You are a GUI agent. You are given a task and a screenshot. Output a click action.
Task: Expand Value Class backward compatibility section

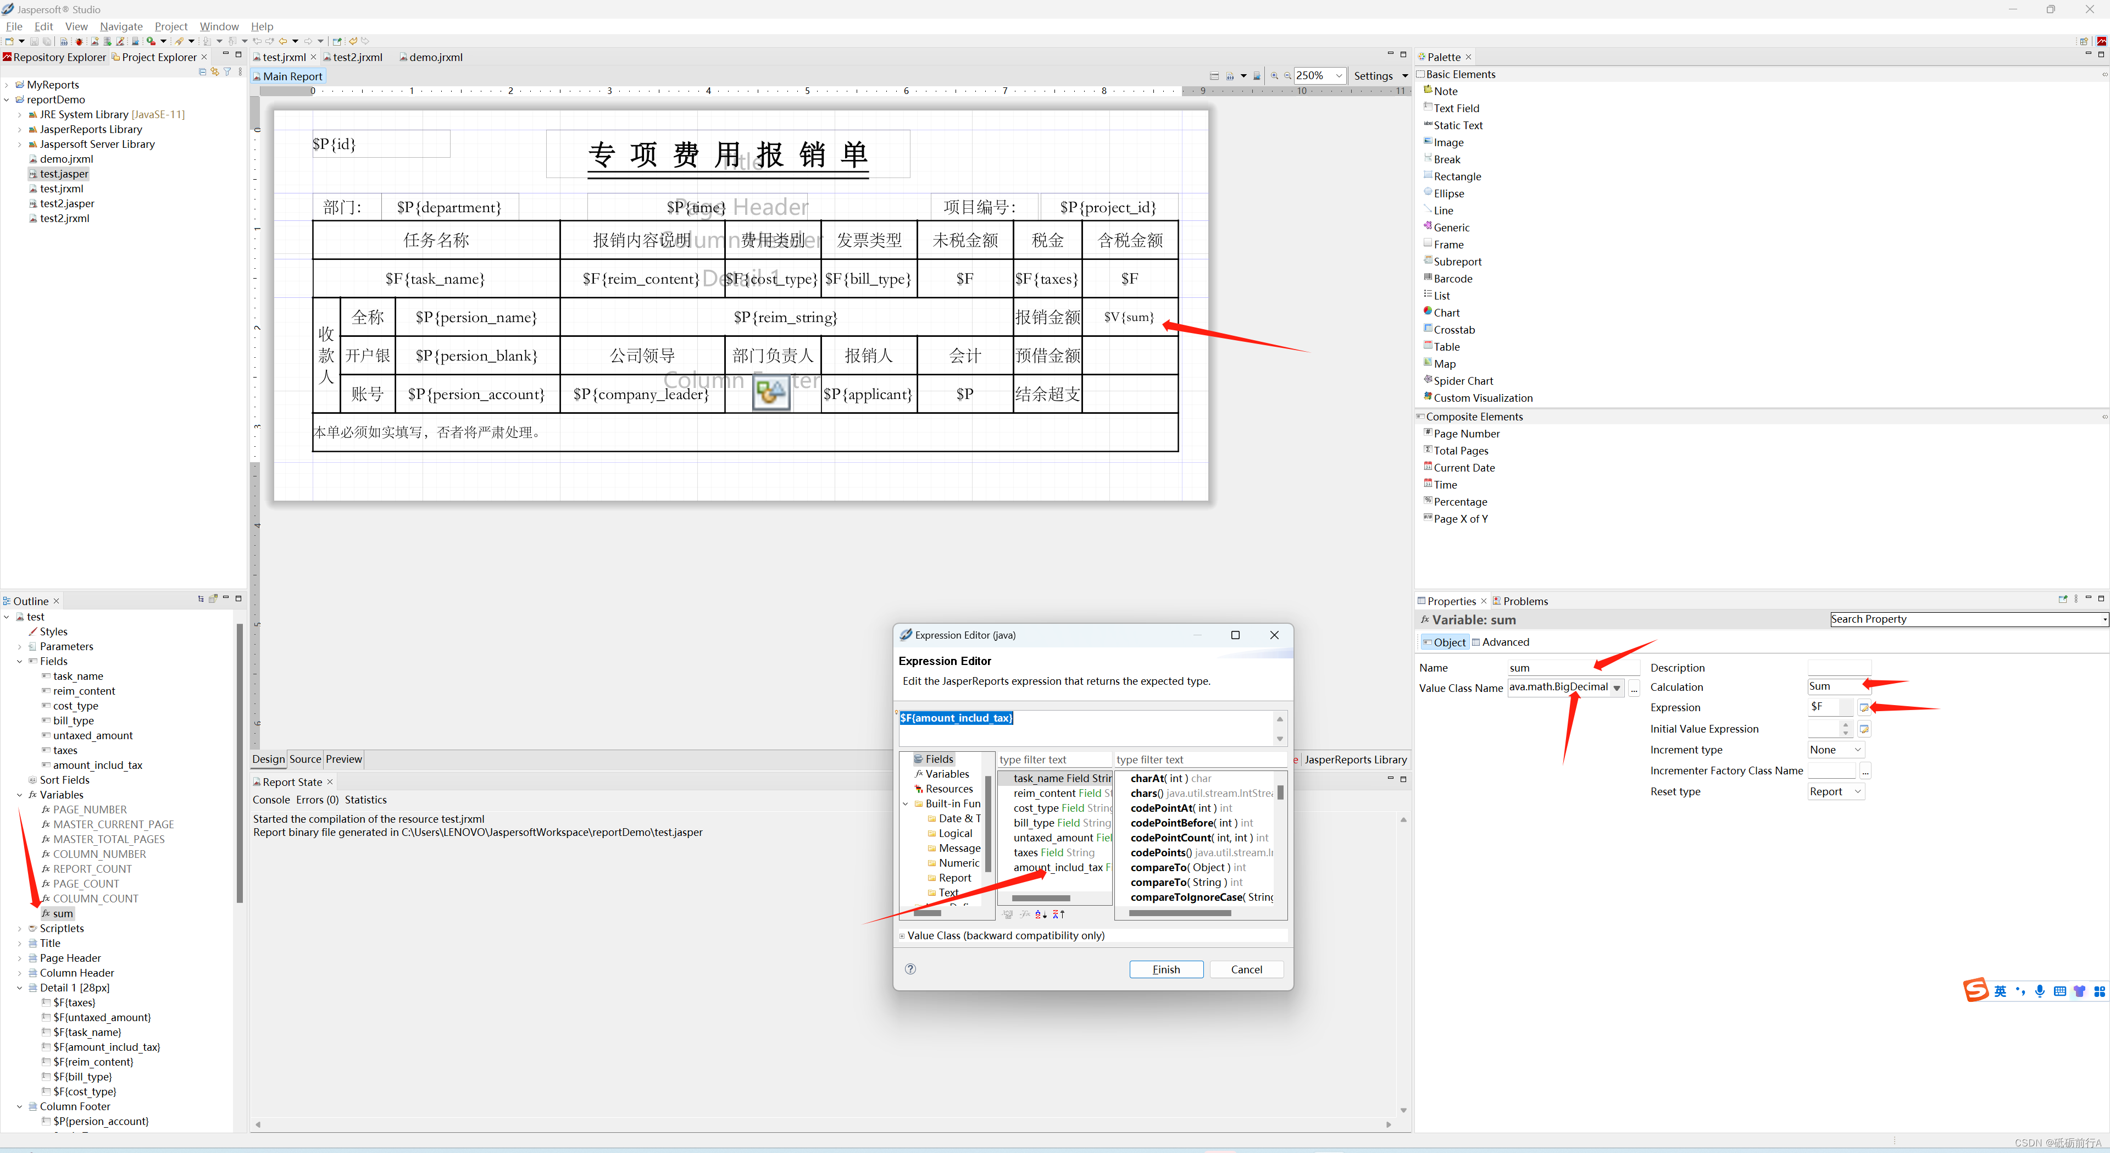tap(902, 936)
